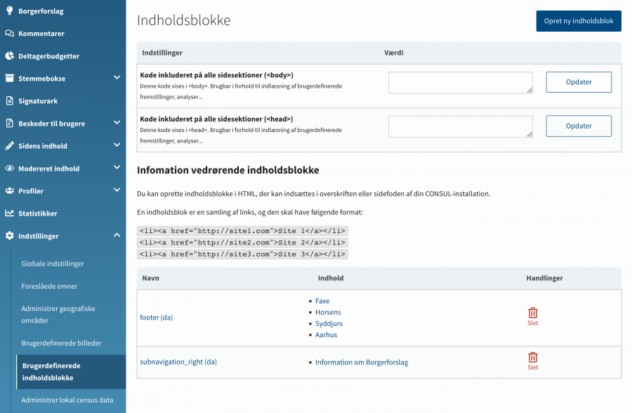Open Deltagerbudgetter from the sidebar
632x413 pixels.
tap(9, 55)
